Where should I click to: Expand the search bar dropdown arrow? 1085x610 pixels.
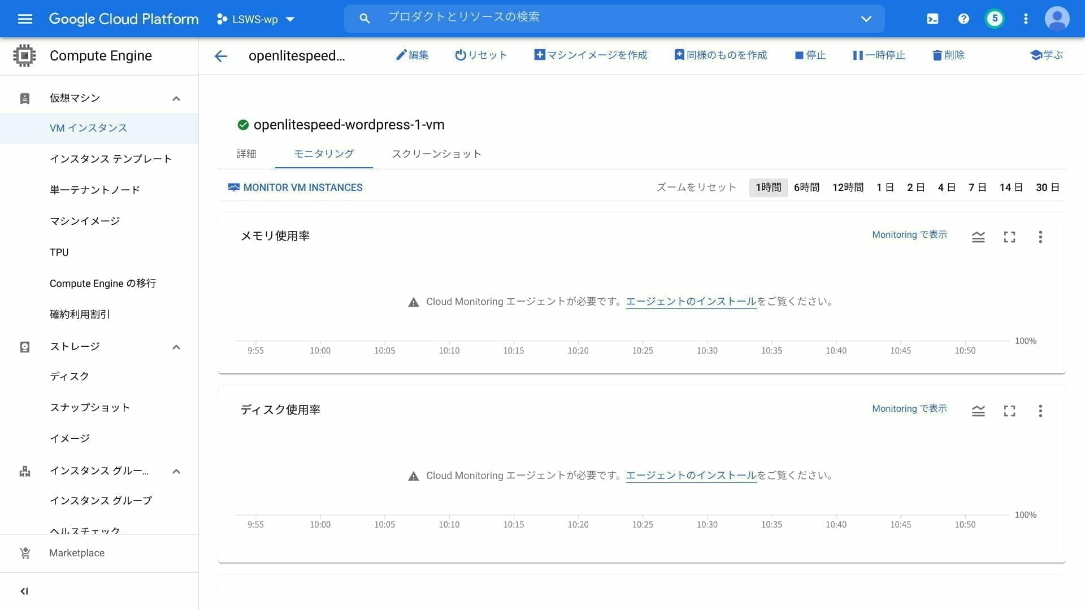point(866,19)
